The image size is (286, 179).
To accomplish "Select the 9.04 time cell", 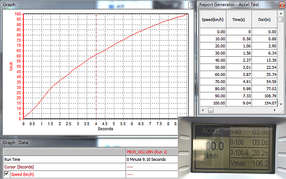I will [239, 103].
